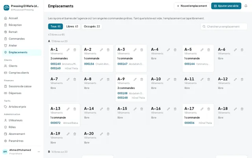Delete emplacement A-14 with trash icon
The width and height of the screenshot is (252, 158).
click(x=108, y=109)
